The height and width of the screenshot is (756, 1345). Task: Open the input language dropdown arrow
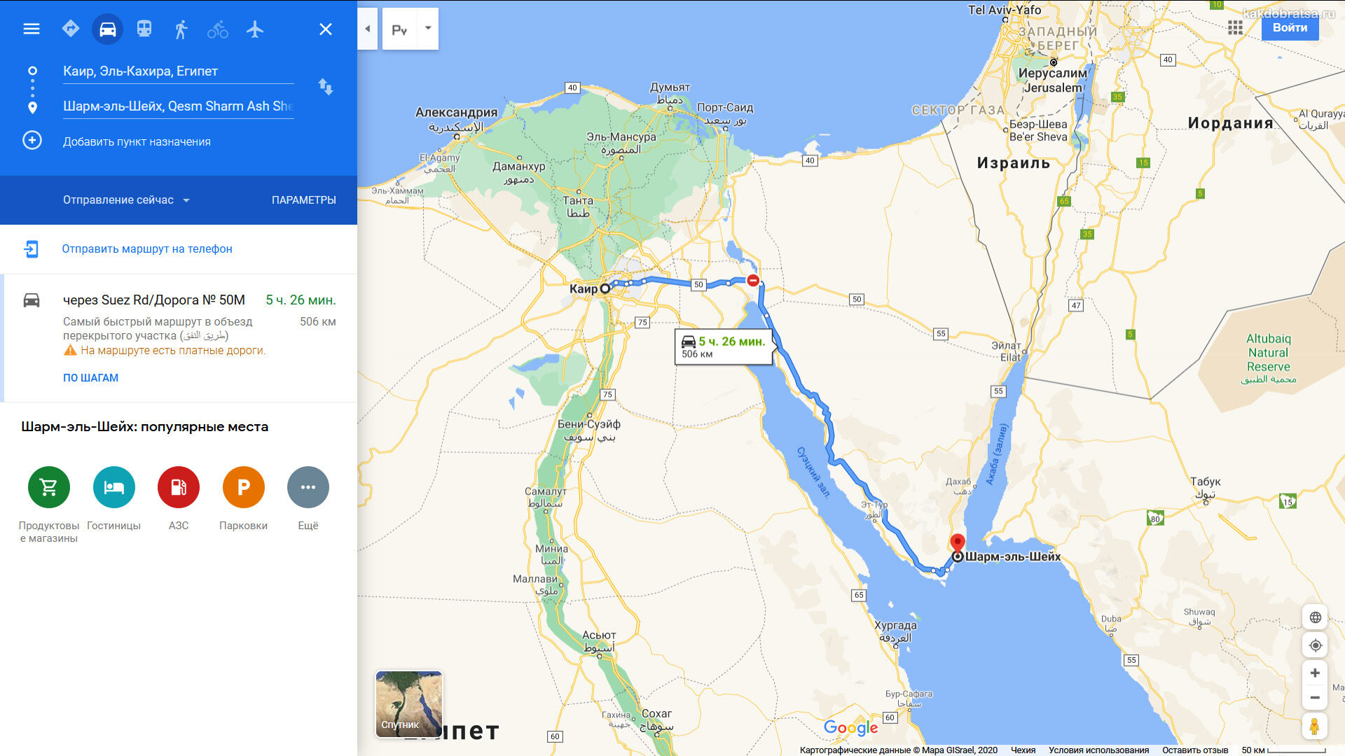428,29
